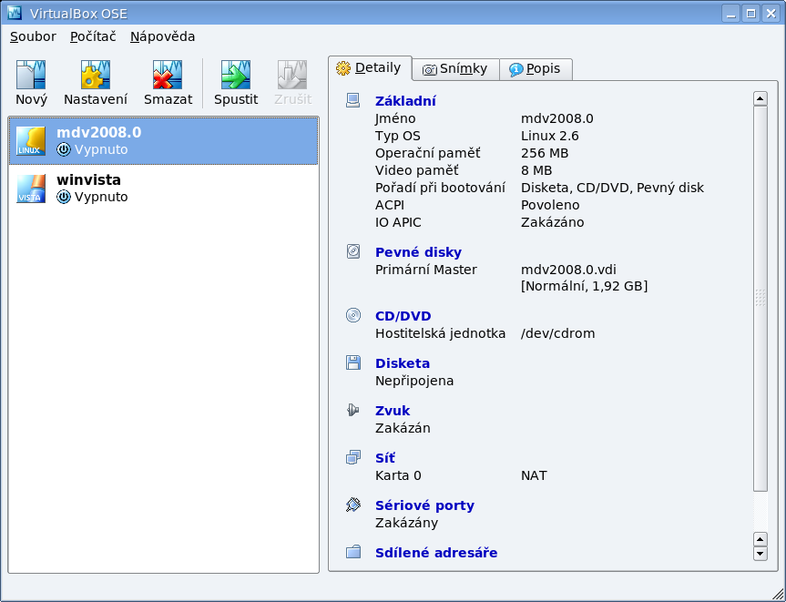This screenshot has width=786, height=602.
Task: Open the CD/DVD section link
Action: pyautogui.click(x=403, y=316)
